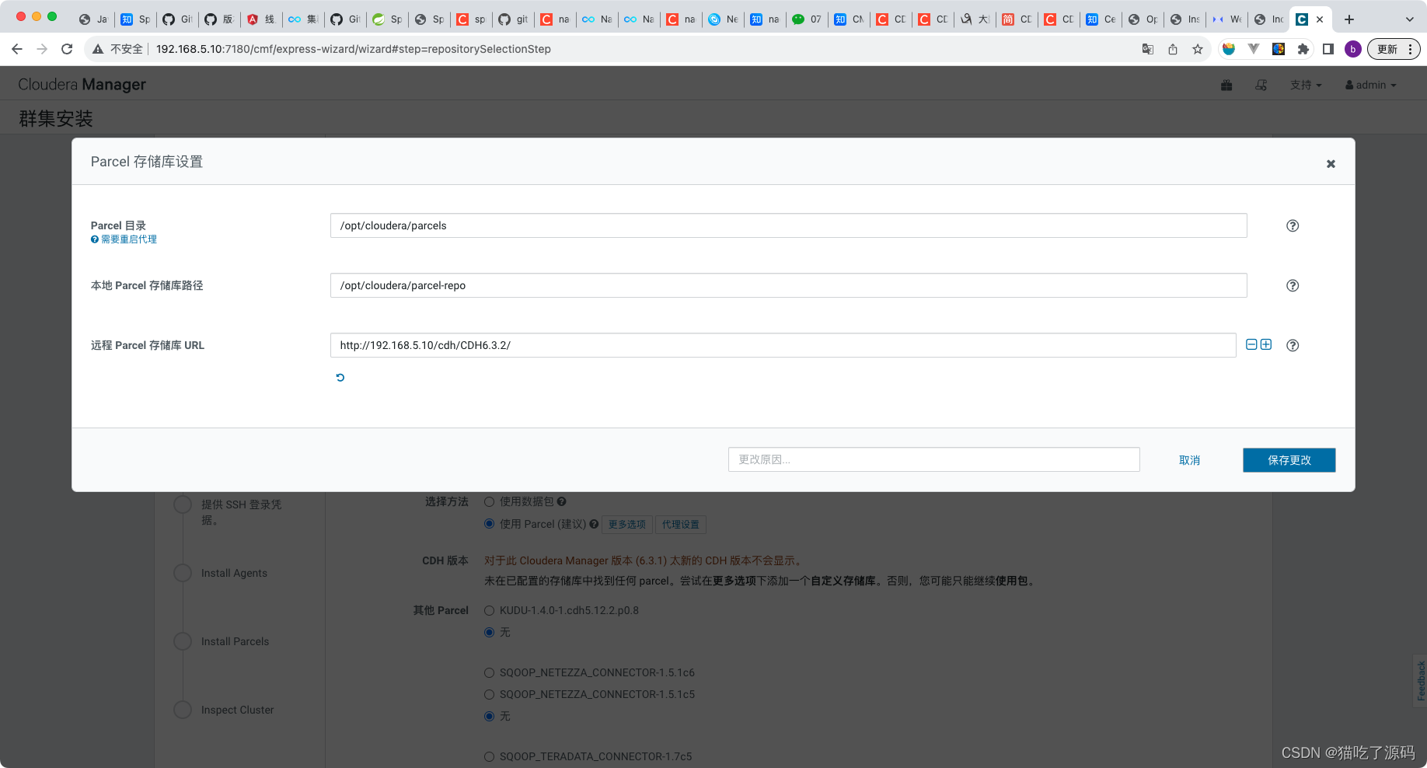Image resolution: width=1427 pixels, height=768 pixels.
Task: Go forward with browser forward arrow
Action: point(42,49)
